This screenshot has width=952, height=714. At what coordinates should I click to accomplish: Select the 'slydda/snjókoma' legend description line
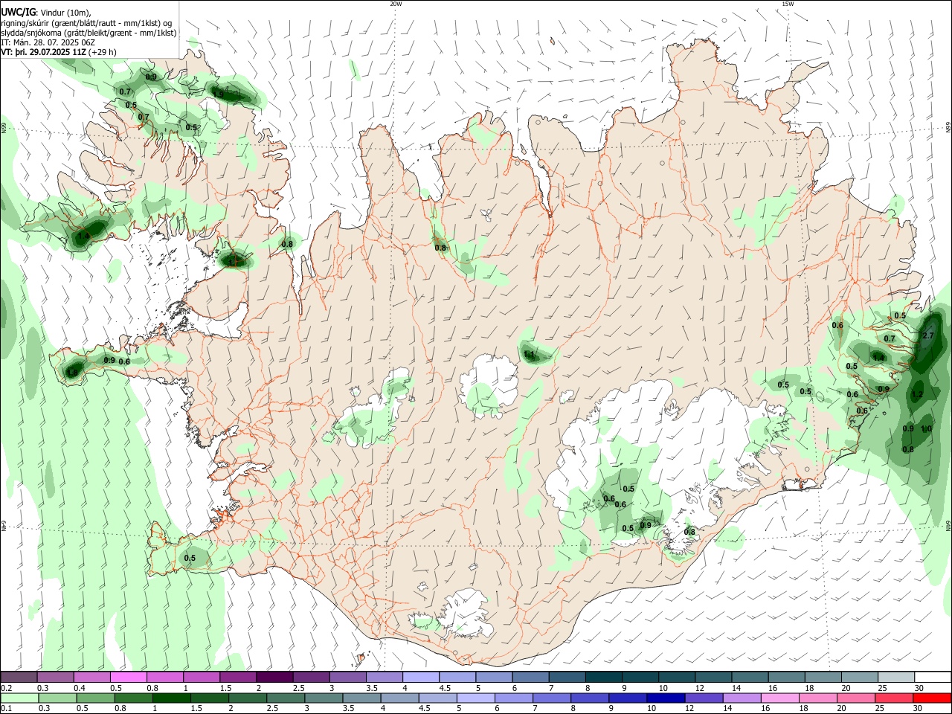click(89, 33)
